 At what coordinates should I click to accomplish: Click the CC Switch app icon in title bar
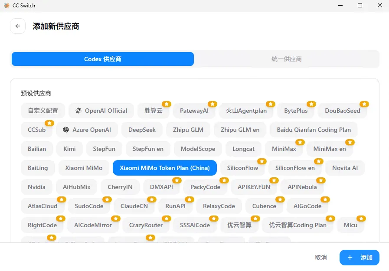click(x=7, y=6)
